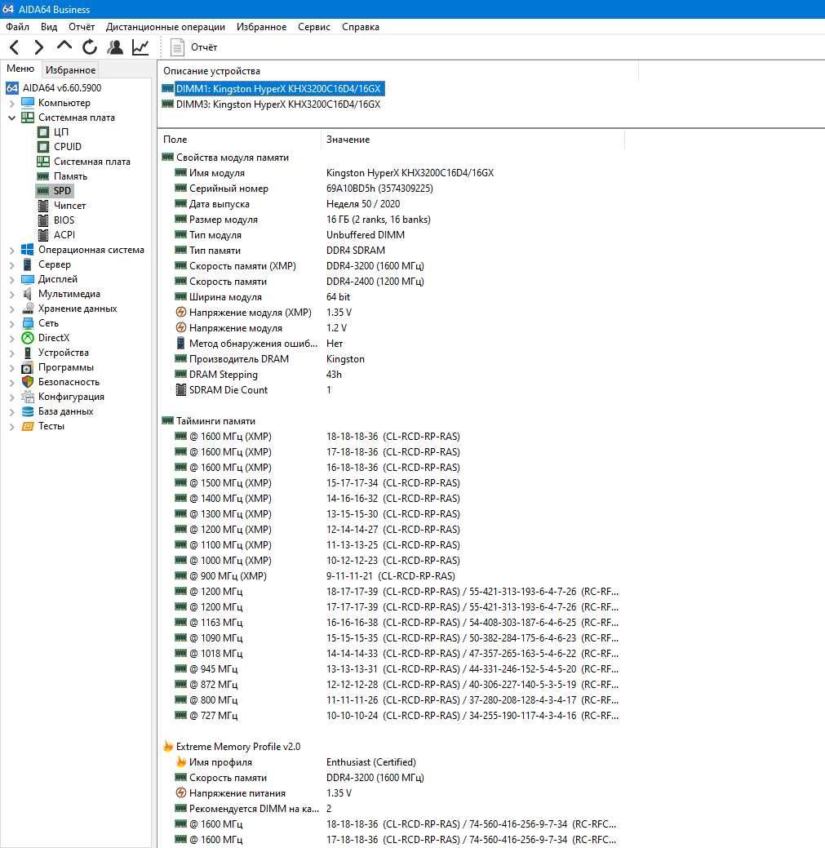
Task: Open the Избранное menu in menu bar
Action: (x=262, y=26)
